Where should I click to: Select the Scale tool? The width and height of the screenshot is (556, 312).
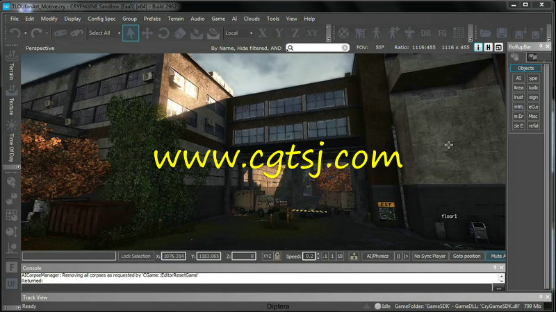(x=180, y=33)
